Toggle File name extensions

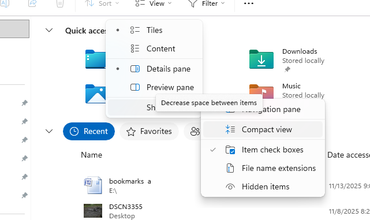pyautogui.click(x=263, y=168)
